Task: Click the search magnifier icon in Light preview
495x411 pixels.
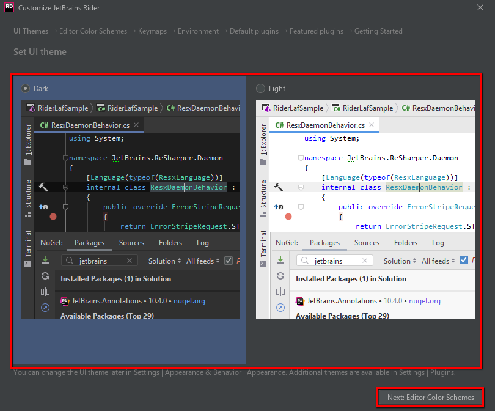Action: (x=305, y=261)
